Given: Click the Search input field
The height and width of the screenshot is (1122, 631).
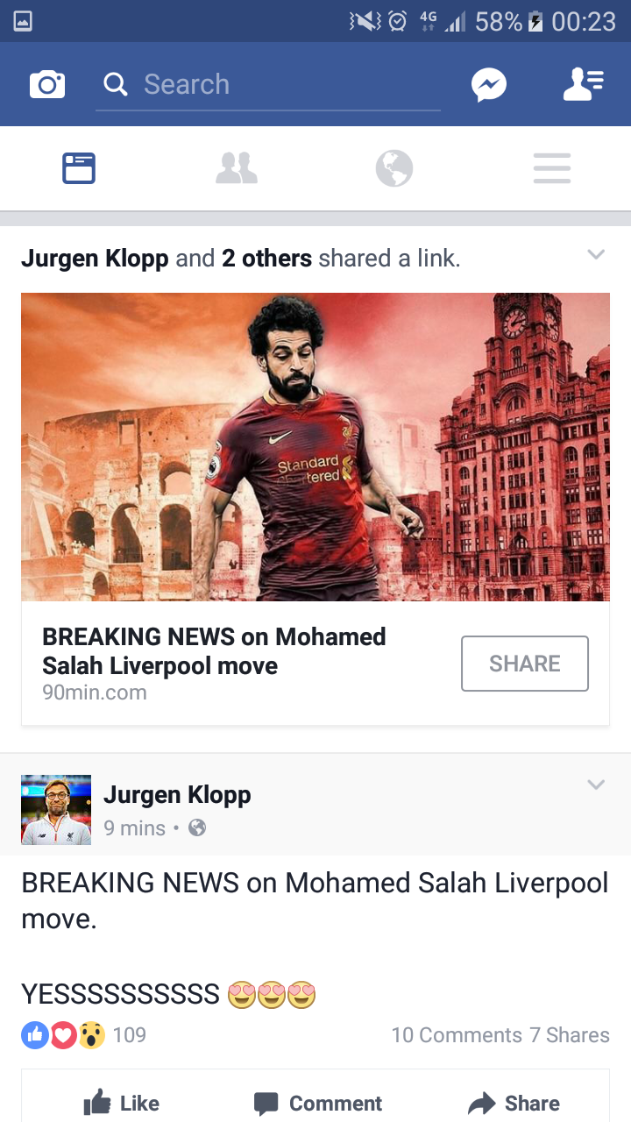Looking at the screenshot, I should point(268,85).
